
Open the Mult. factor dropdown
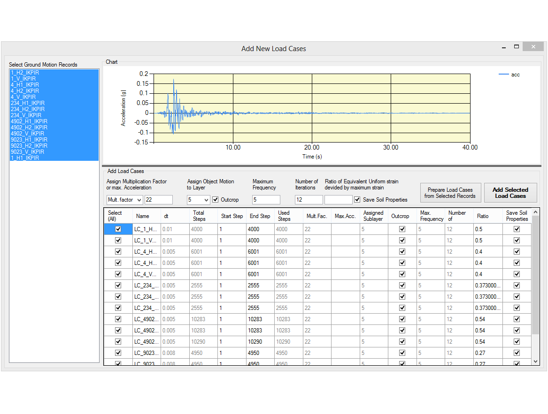pos(124,200)
